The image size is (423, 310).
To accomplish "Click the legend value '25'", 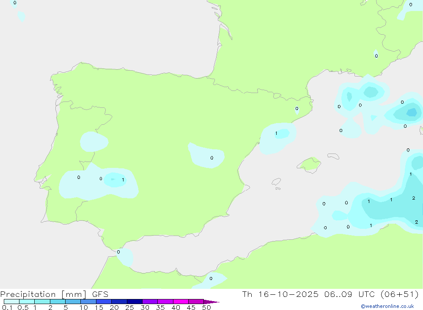I will pyautogui.click(x=129, y=307).
